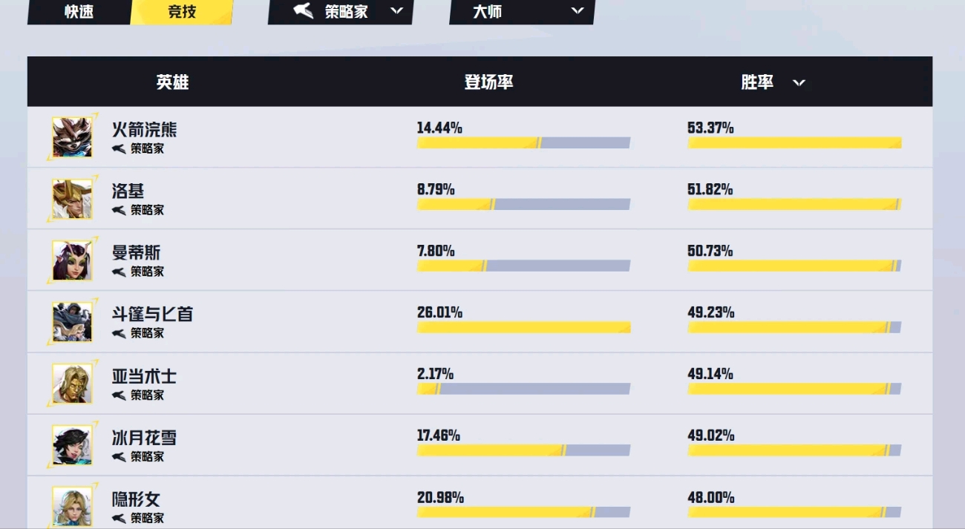Click 斗篷与匕首 pick rate bar
This screenshot has width=965, height=529.
[523, 327]
